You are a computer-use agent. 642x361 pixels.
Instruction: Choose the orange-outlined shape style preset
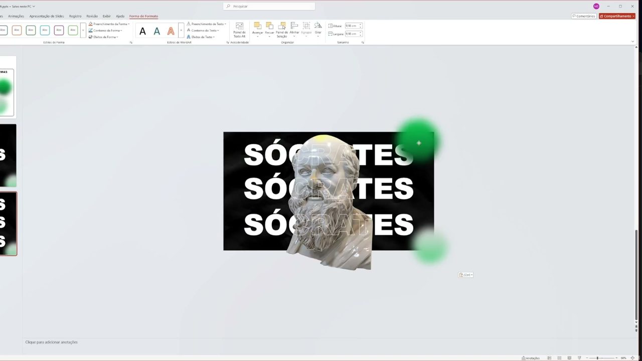(17, 31)
